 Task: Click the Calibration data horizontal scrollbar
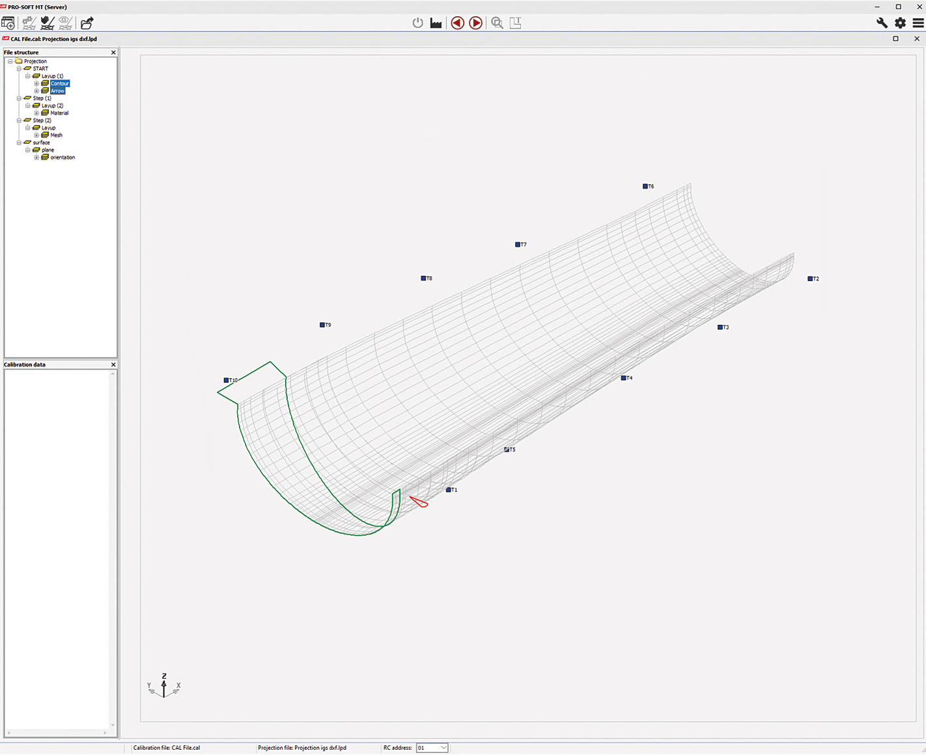point(57,733)
